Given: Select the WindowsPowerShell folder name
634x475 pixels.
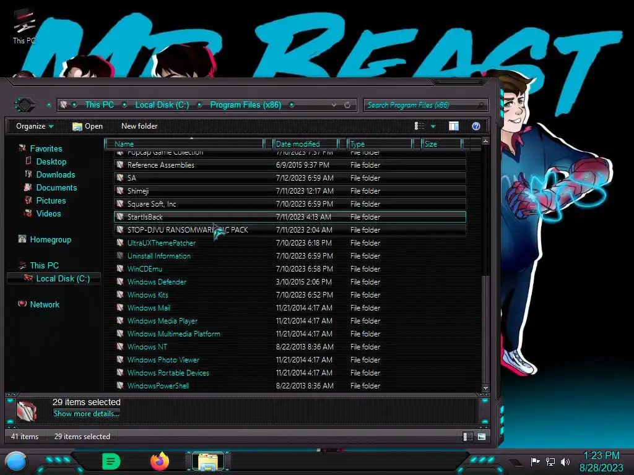Looking at the screenshot, I should click(x=158, y=386).
